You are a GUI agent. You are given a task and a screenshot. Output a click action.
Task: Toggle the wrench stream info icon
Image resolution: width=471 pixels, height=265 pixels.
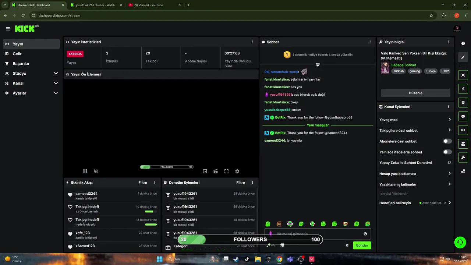[x=463, y=158]
